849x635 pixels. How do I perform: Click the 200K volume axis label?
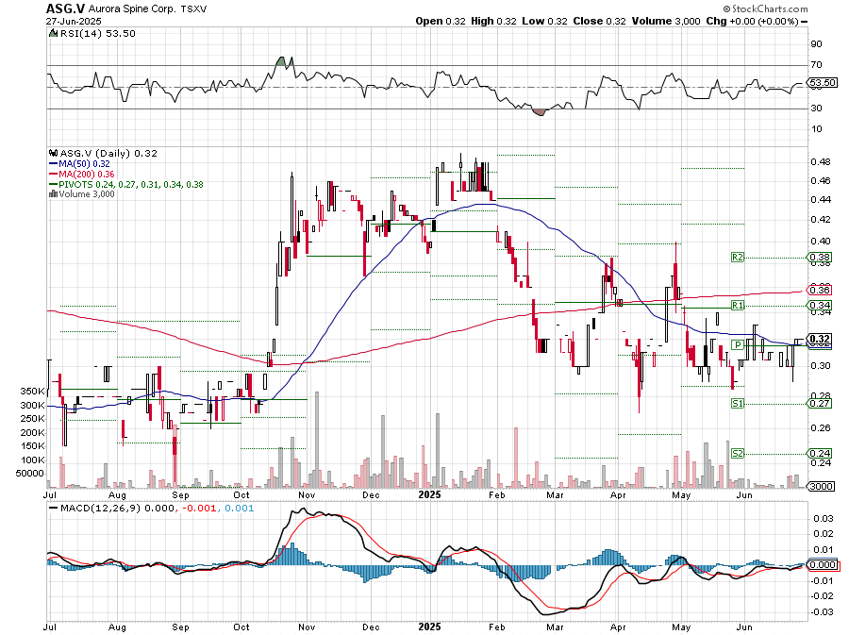point(32,432)
